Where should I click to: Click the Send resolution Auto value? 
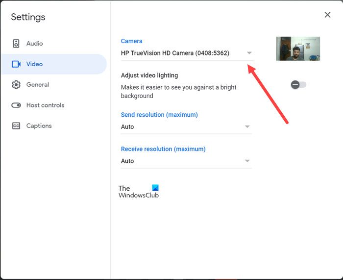(x=128, y=127)
